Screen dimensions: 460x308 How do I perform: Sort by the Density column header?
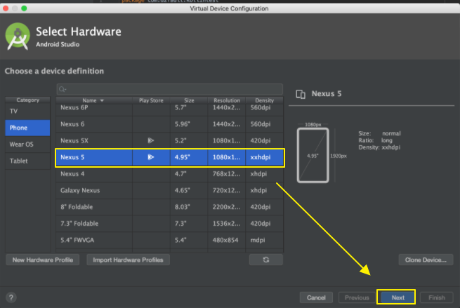pyautogui.click(x=264, y=100)
